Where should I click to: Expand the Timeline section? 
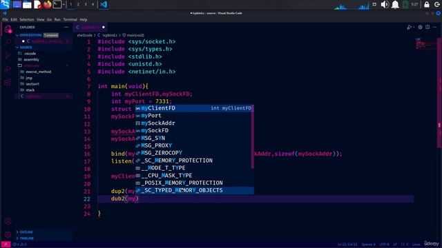tap(26, 238)
